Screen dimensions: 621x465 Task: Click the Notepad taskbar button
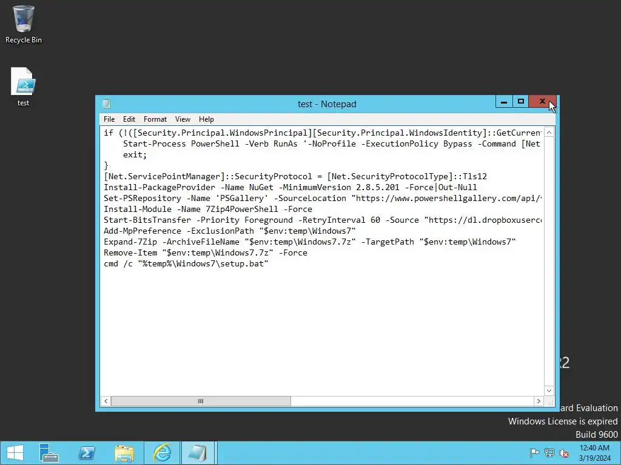click(198, 453)
